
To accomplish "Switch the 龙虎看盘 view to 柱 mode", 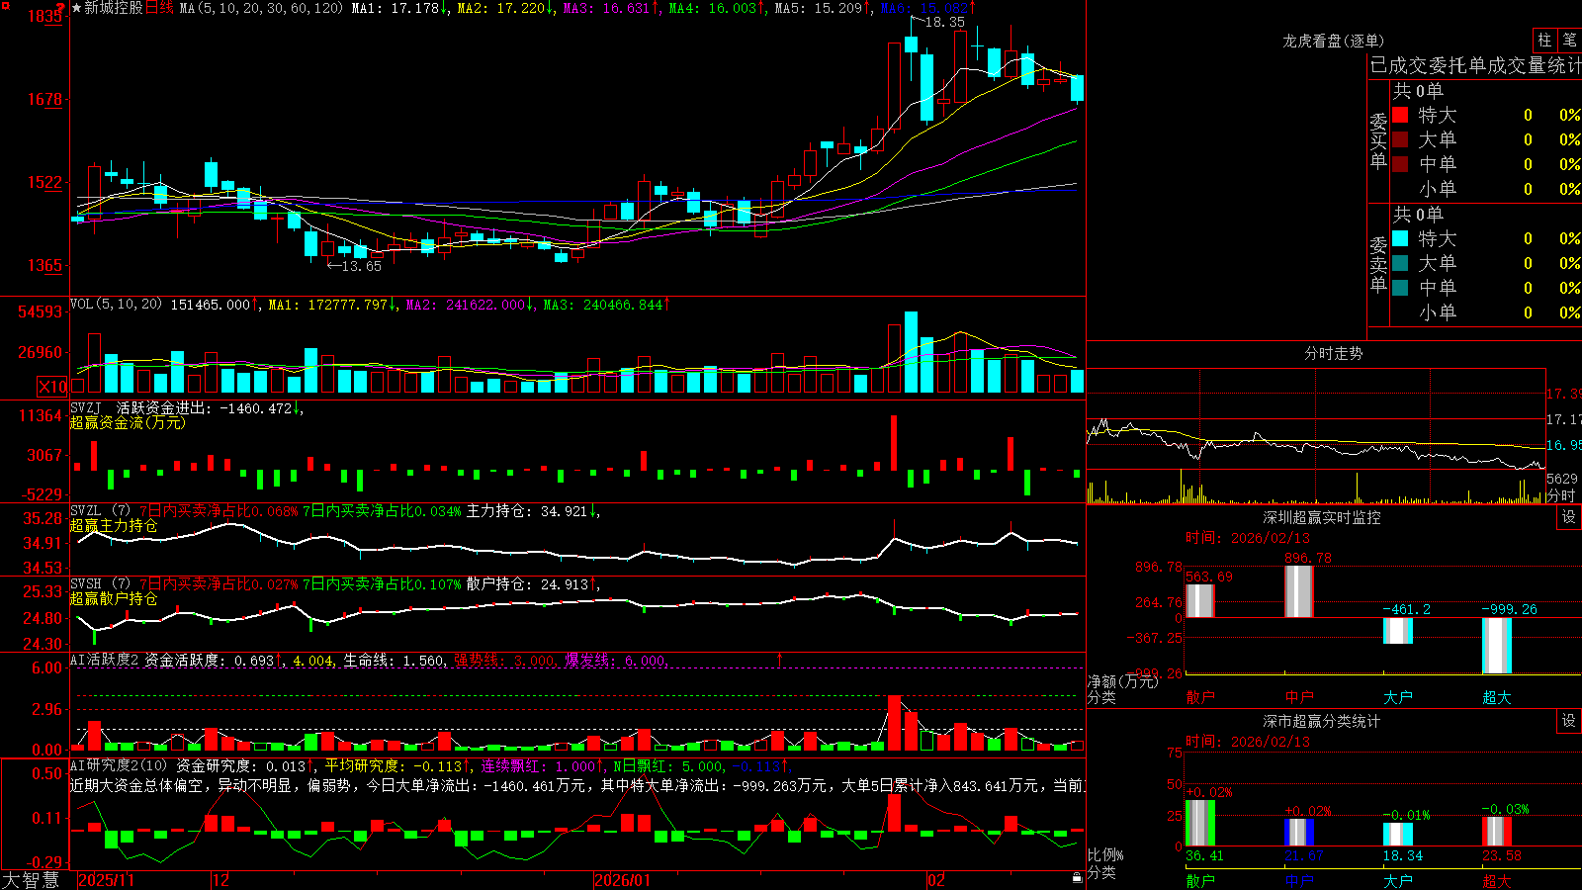I will [1544, 41].
